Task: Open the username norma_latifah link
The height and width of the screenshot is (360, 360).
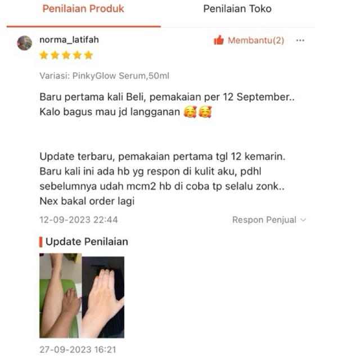Action: point(69,40)
